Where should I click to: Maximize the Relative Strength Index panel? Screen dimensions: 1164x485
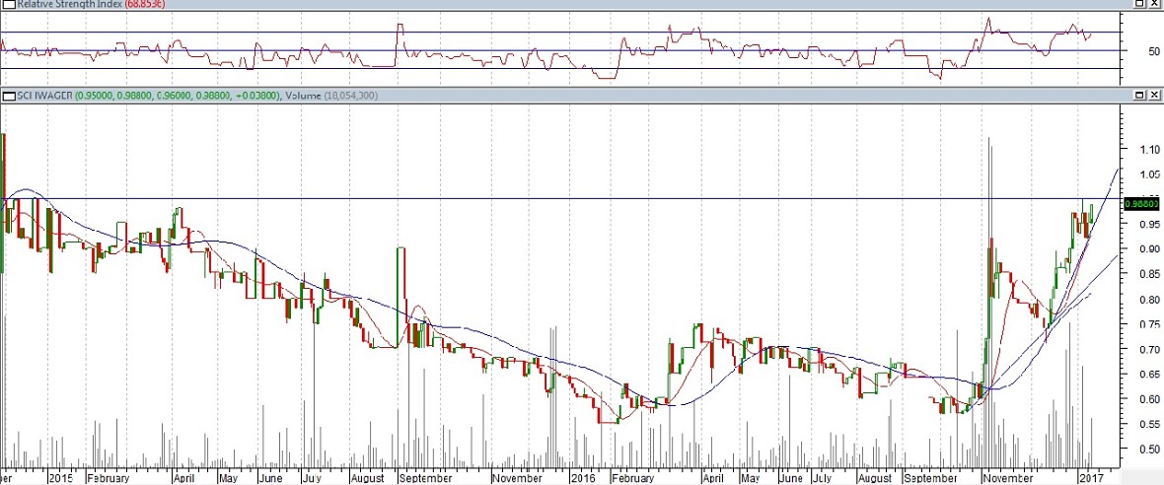coord(1139,5)
